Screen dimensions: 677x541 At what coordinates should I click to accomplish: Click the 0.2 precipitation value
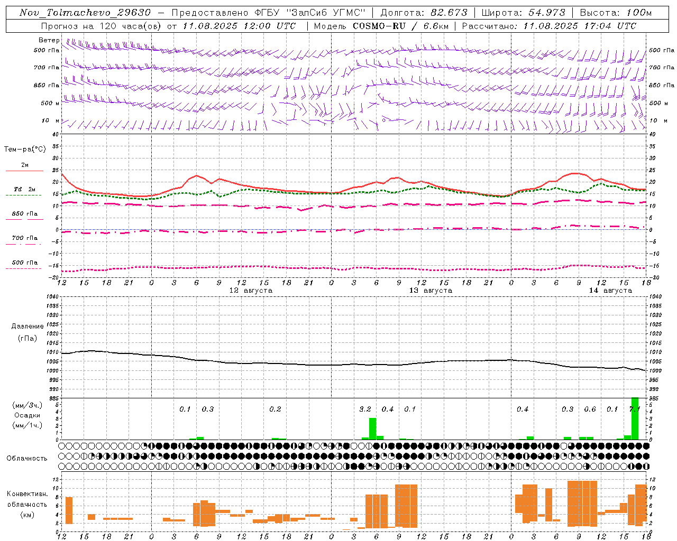(275, 409)
